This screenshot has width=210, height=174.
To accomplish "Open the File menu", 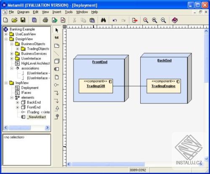I will [11, 12].
